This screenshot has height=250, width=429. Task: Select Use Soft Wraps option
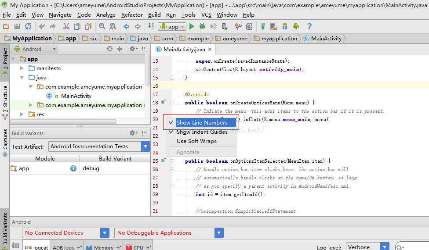tap(201, 141)
